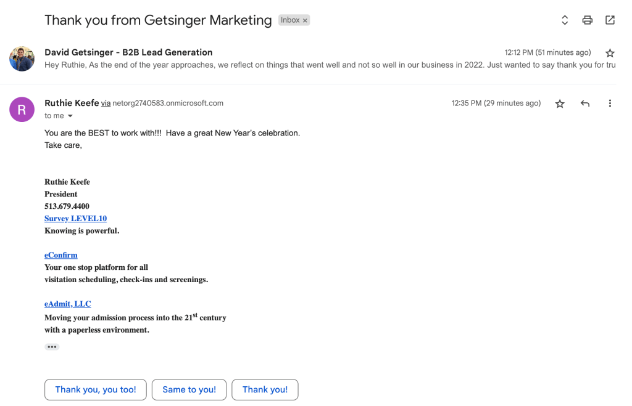
Task: Show recipient details next to "to me"
Action: pos(70,116)
